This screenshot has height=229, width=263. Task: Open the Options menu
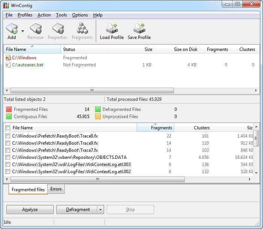tap(80, 15)
